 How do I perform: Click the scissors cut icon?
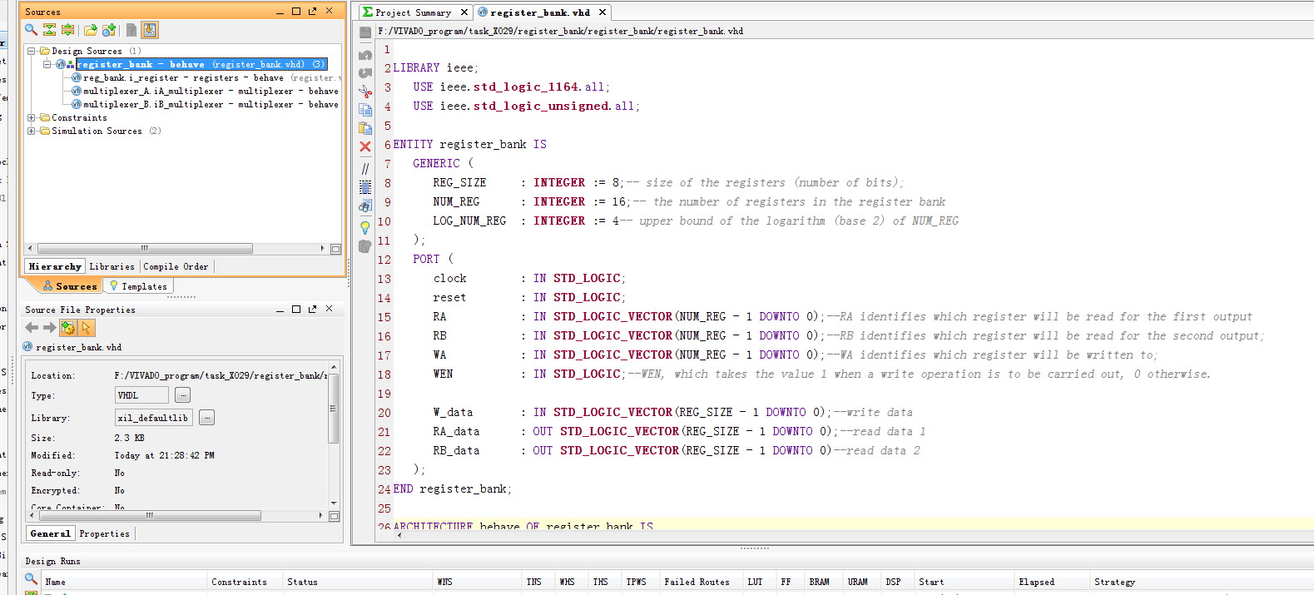tap(364, 92)
